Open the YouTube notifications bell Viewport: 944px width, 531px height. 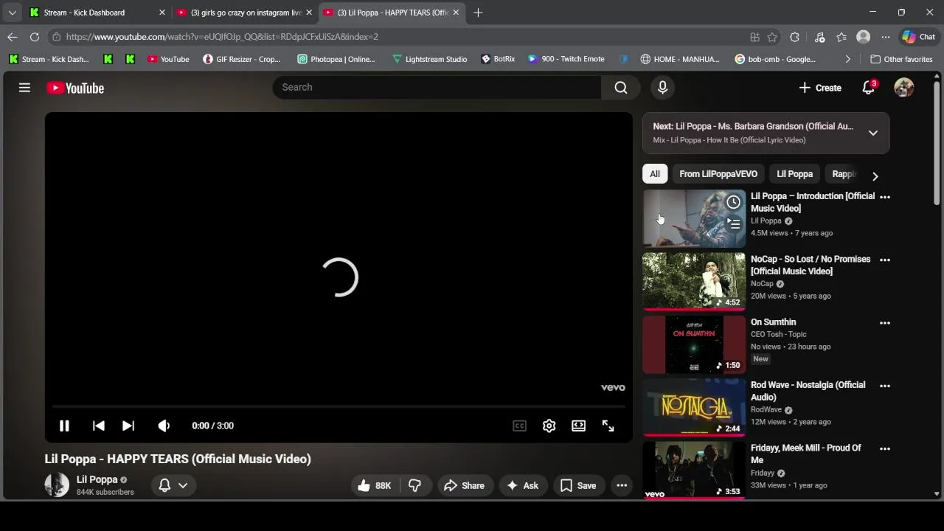click(869, 88)
